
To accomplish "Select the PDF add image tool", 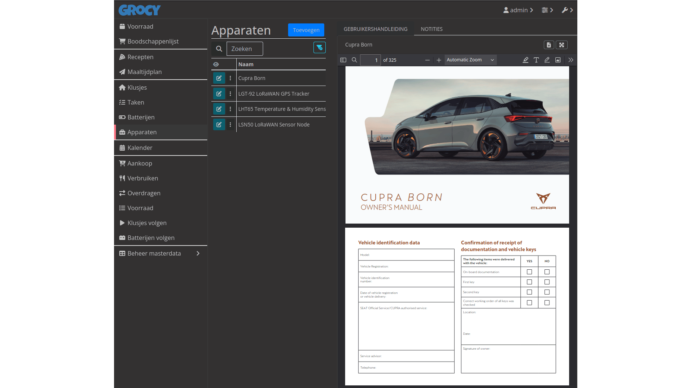I will [x=558, y=60].
